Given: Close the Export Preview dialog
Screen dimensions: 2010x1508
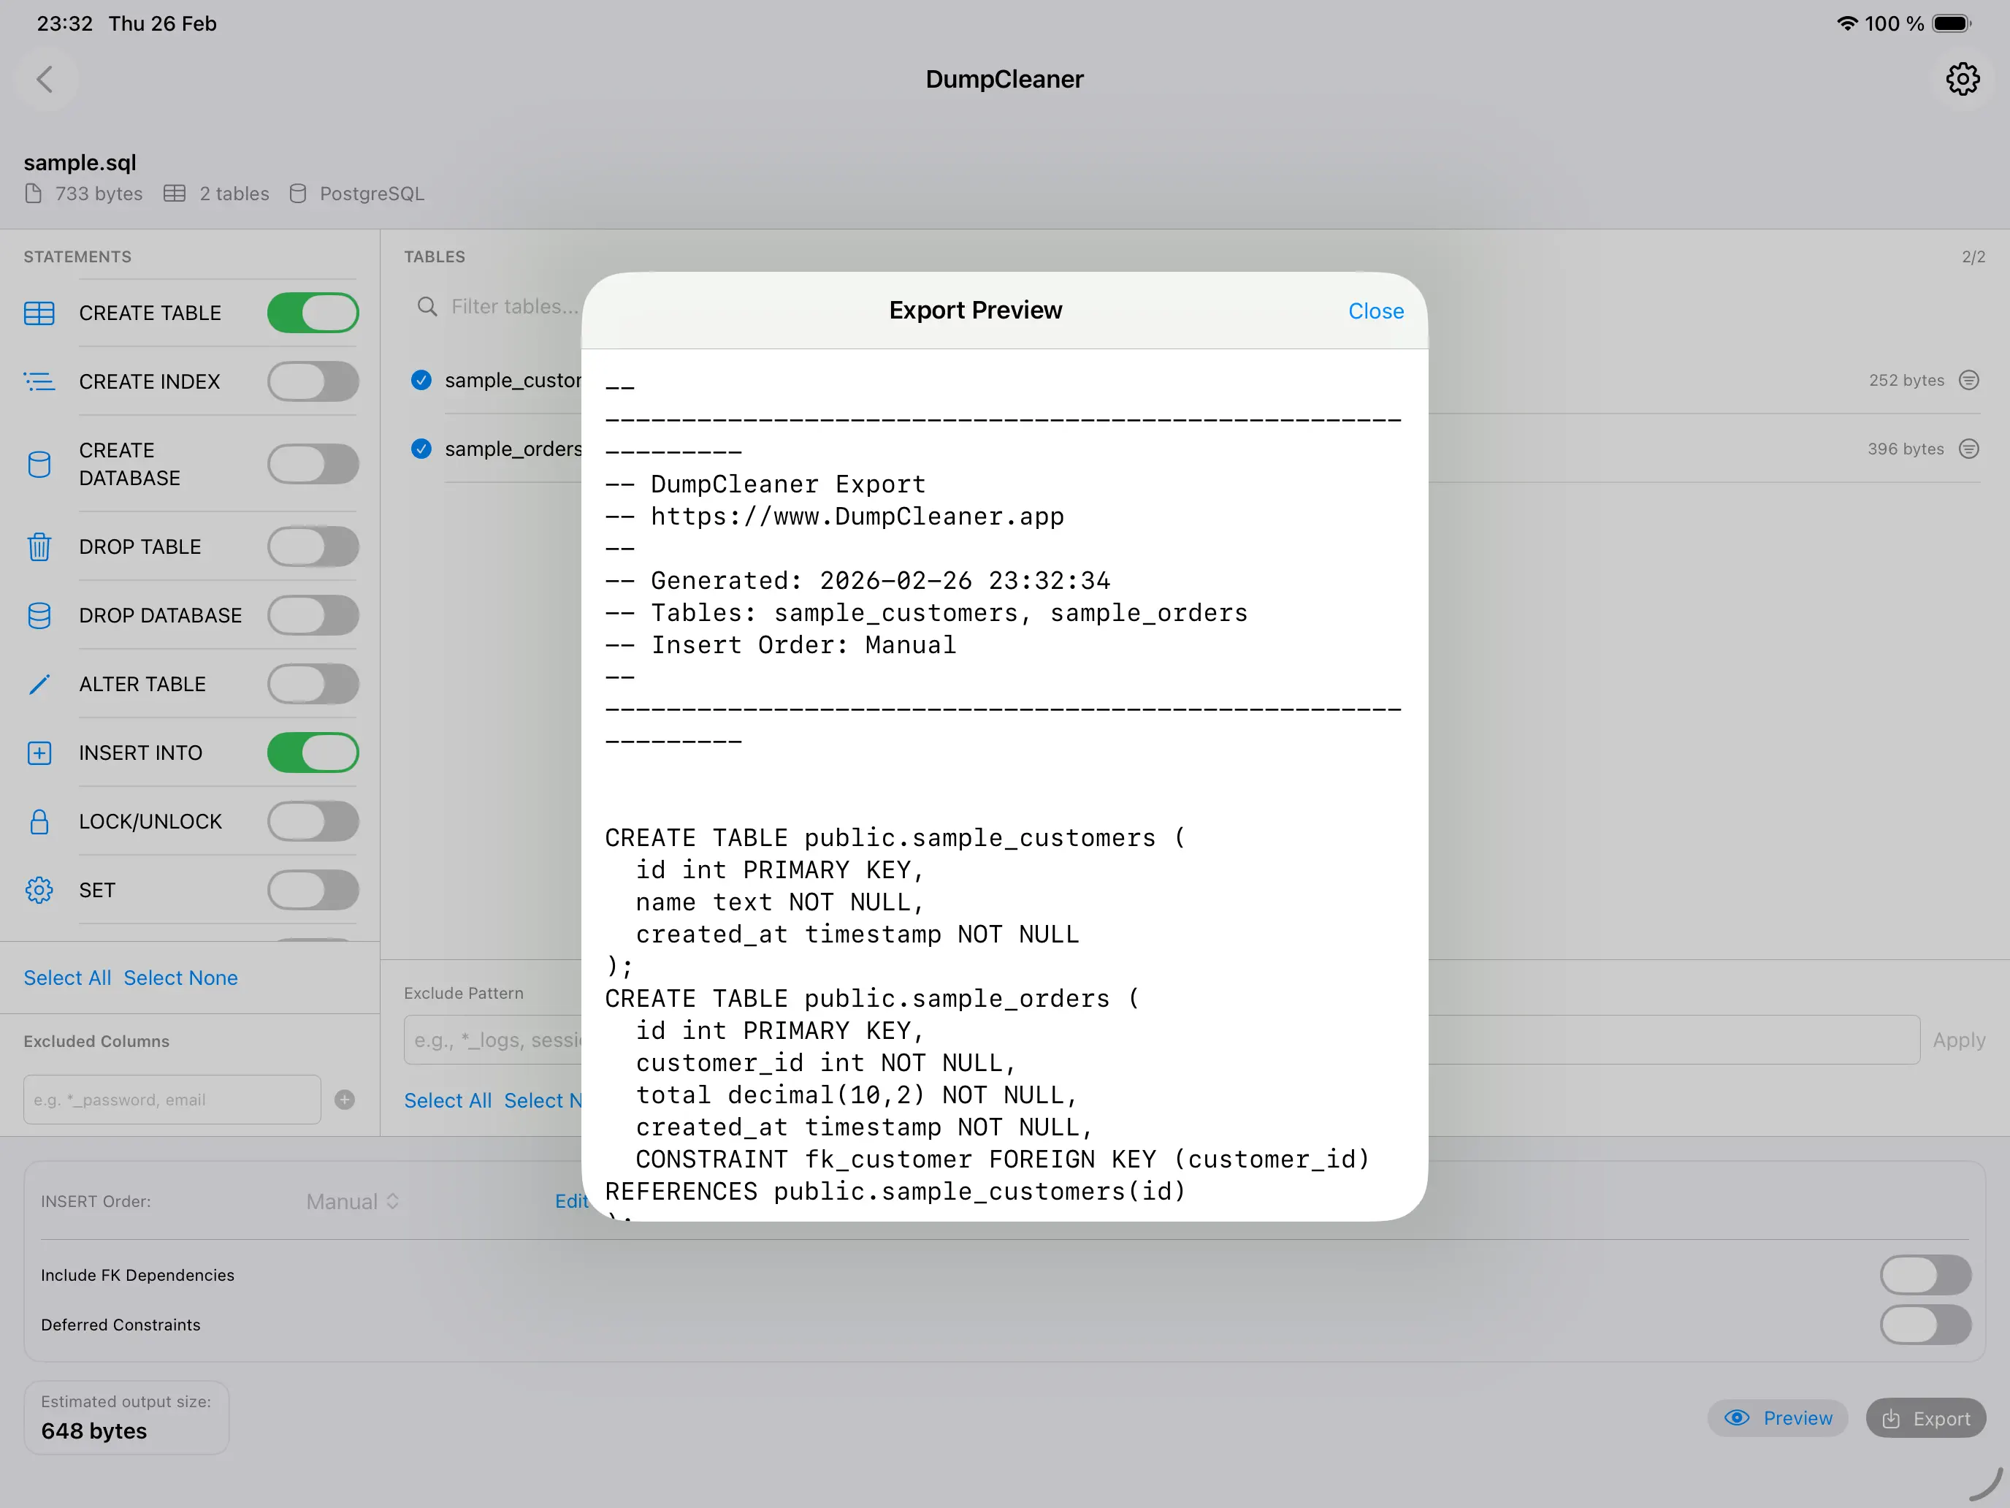Looking at the screenshot, I should (x=1375, y=311).
